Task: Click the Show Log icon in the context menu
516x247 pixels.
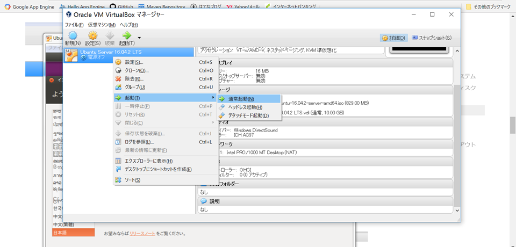Action: [118, 142]
